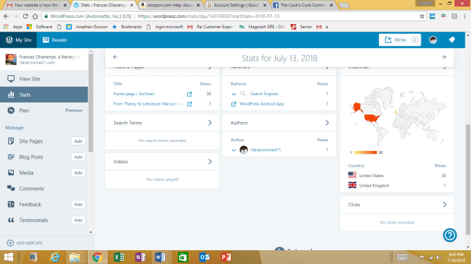Open the Write new post button

[400, 40]
